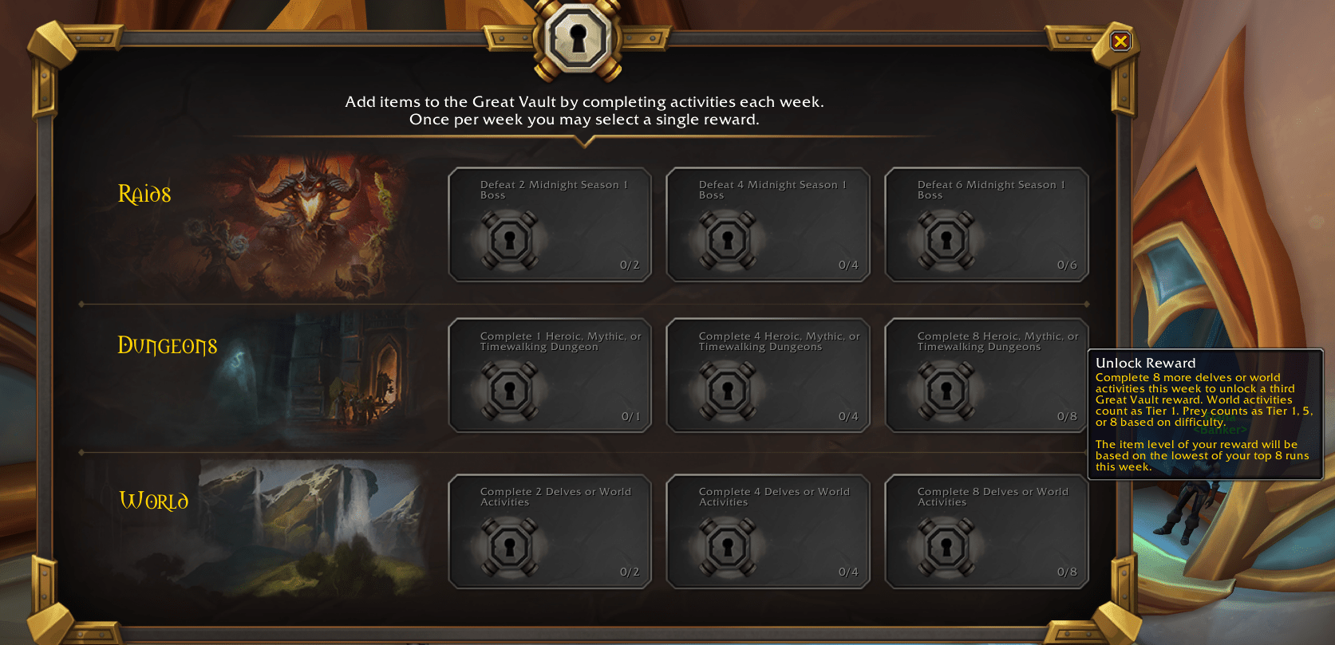Click lock icon in Defeat 6 Midnight Boss slot
This screenshot has height=645, width=1335.
tap(946, 240)
